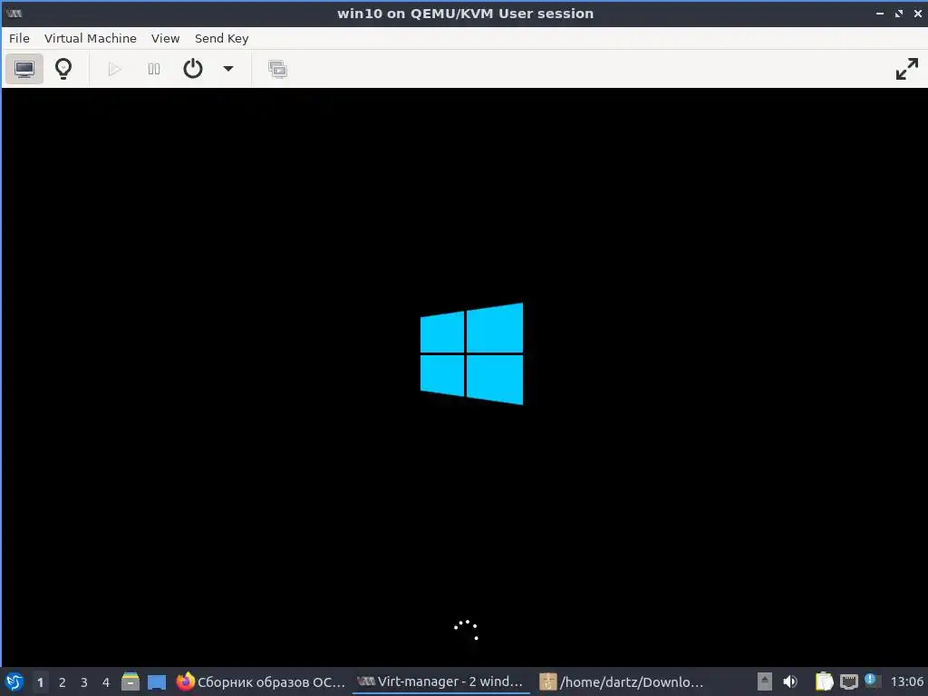
Task: Click the Run virtual machine play button
Action: [115, 69]
